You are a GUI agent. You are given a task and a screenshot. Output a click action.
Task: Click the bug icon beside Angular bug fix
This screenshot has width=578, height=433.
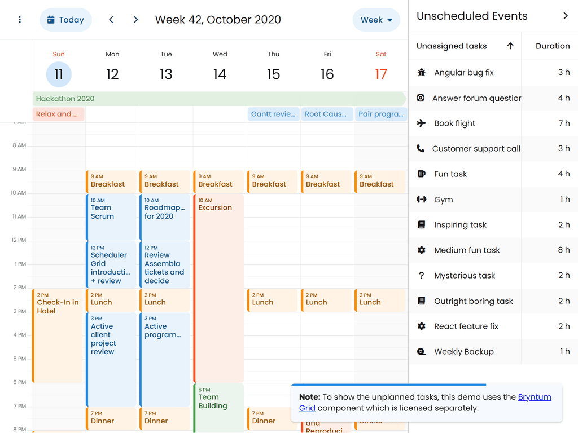(x=421, y=72)
